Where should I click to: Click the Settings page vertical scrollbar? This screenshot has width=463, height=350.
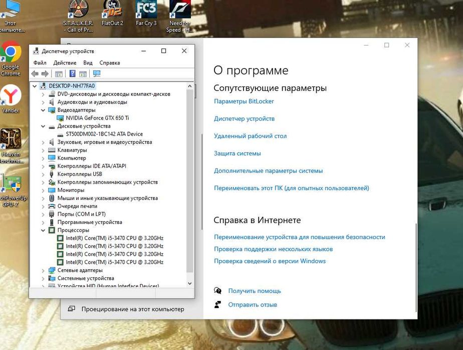415,267
